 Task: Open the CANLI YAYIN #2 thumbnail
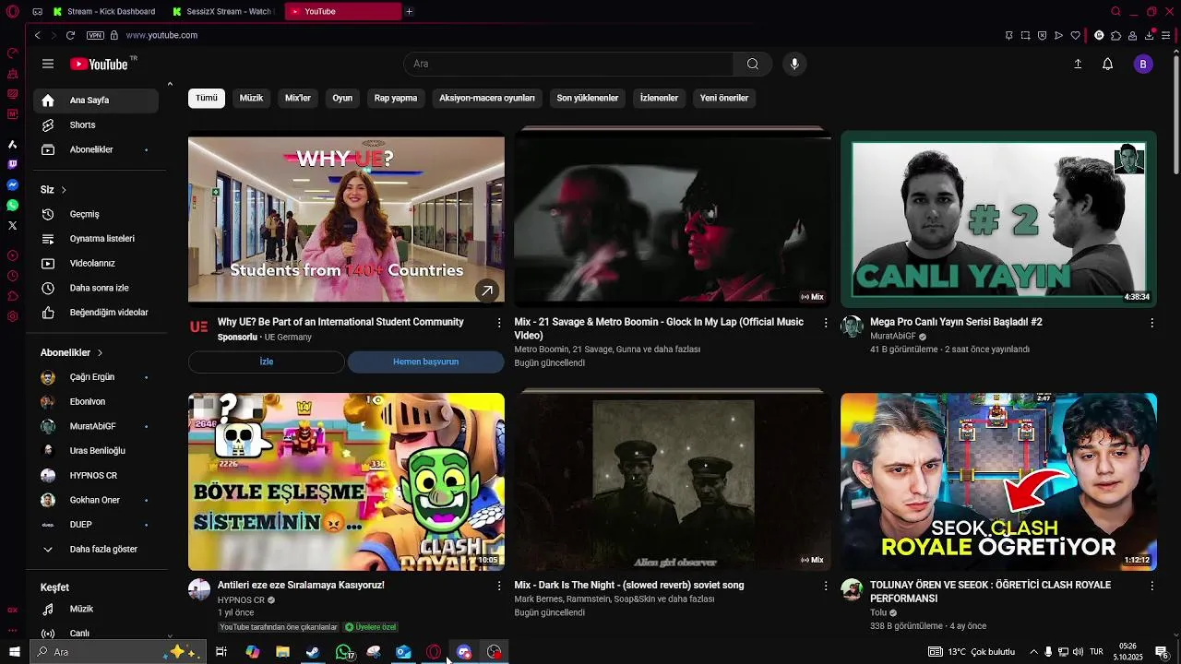click(x=998, y=219)
